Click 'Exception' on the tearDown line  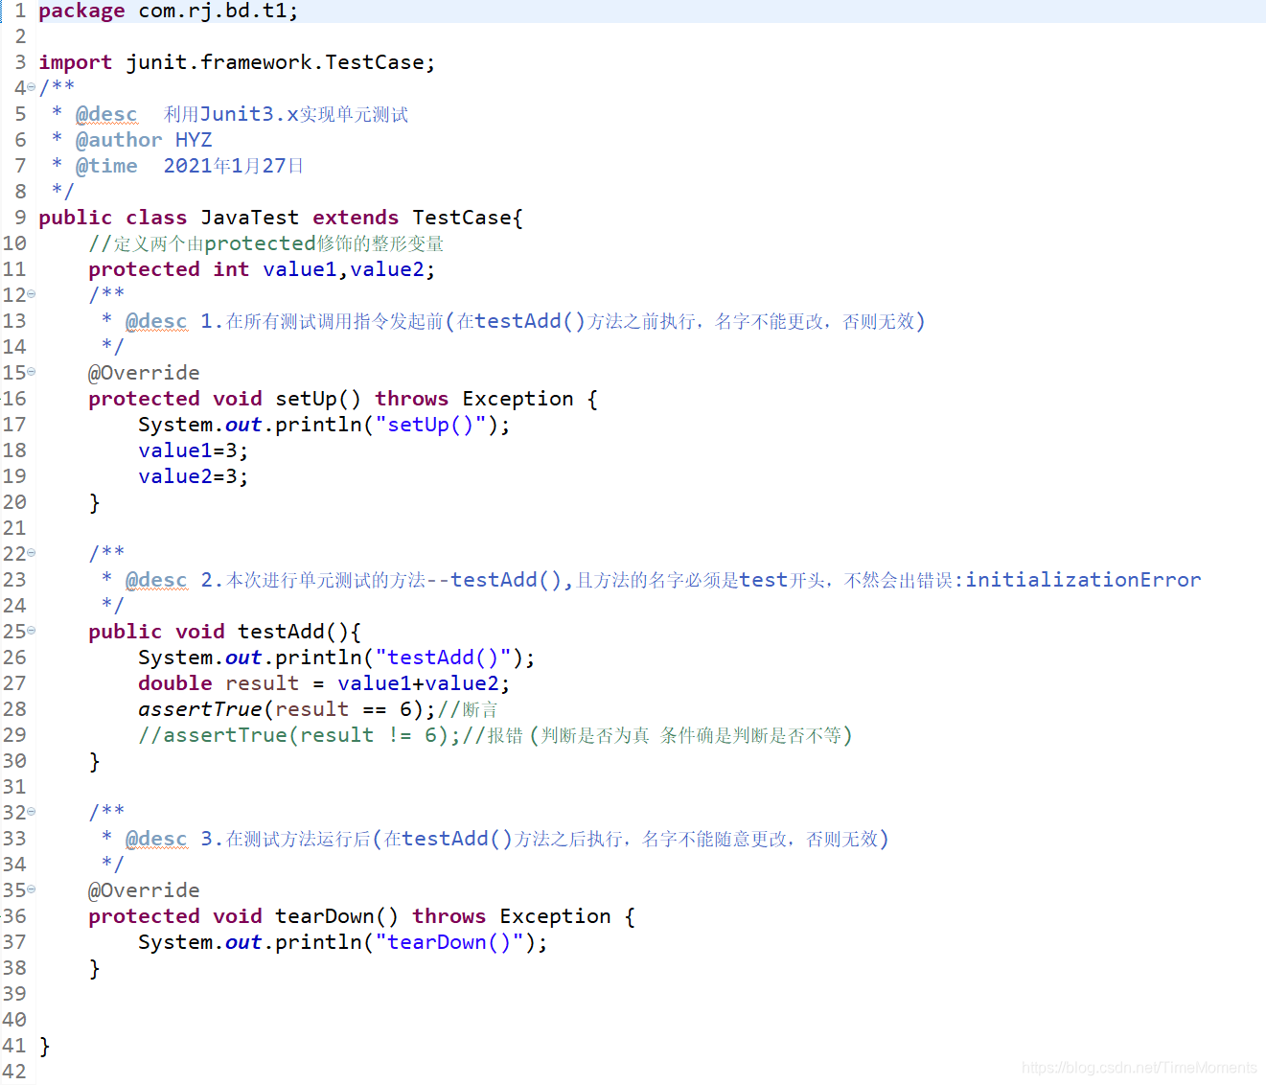pyautogui.click(x=555, y=916)
